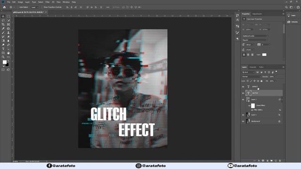Viewport: 301px width, 169px height.
Task: Open the File menu
Action: coord(8,2)
